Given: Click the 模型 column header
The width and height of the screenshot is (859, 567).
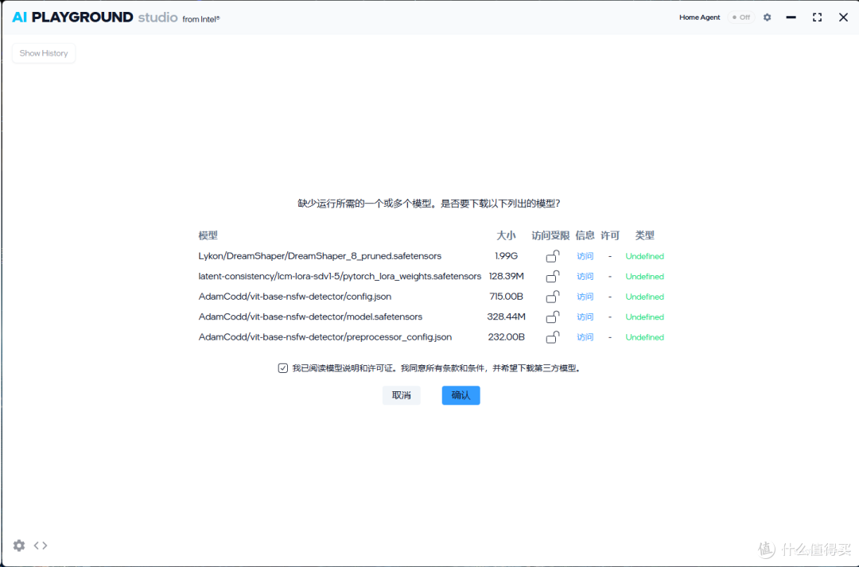Looking at the screenshot, I should click(208, 235).
